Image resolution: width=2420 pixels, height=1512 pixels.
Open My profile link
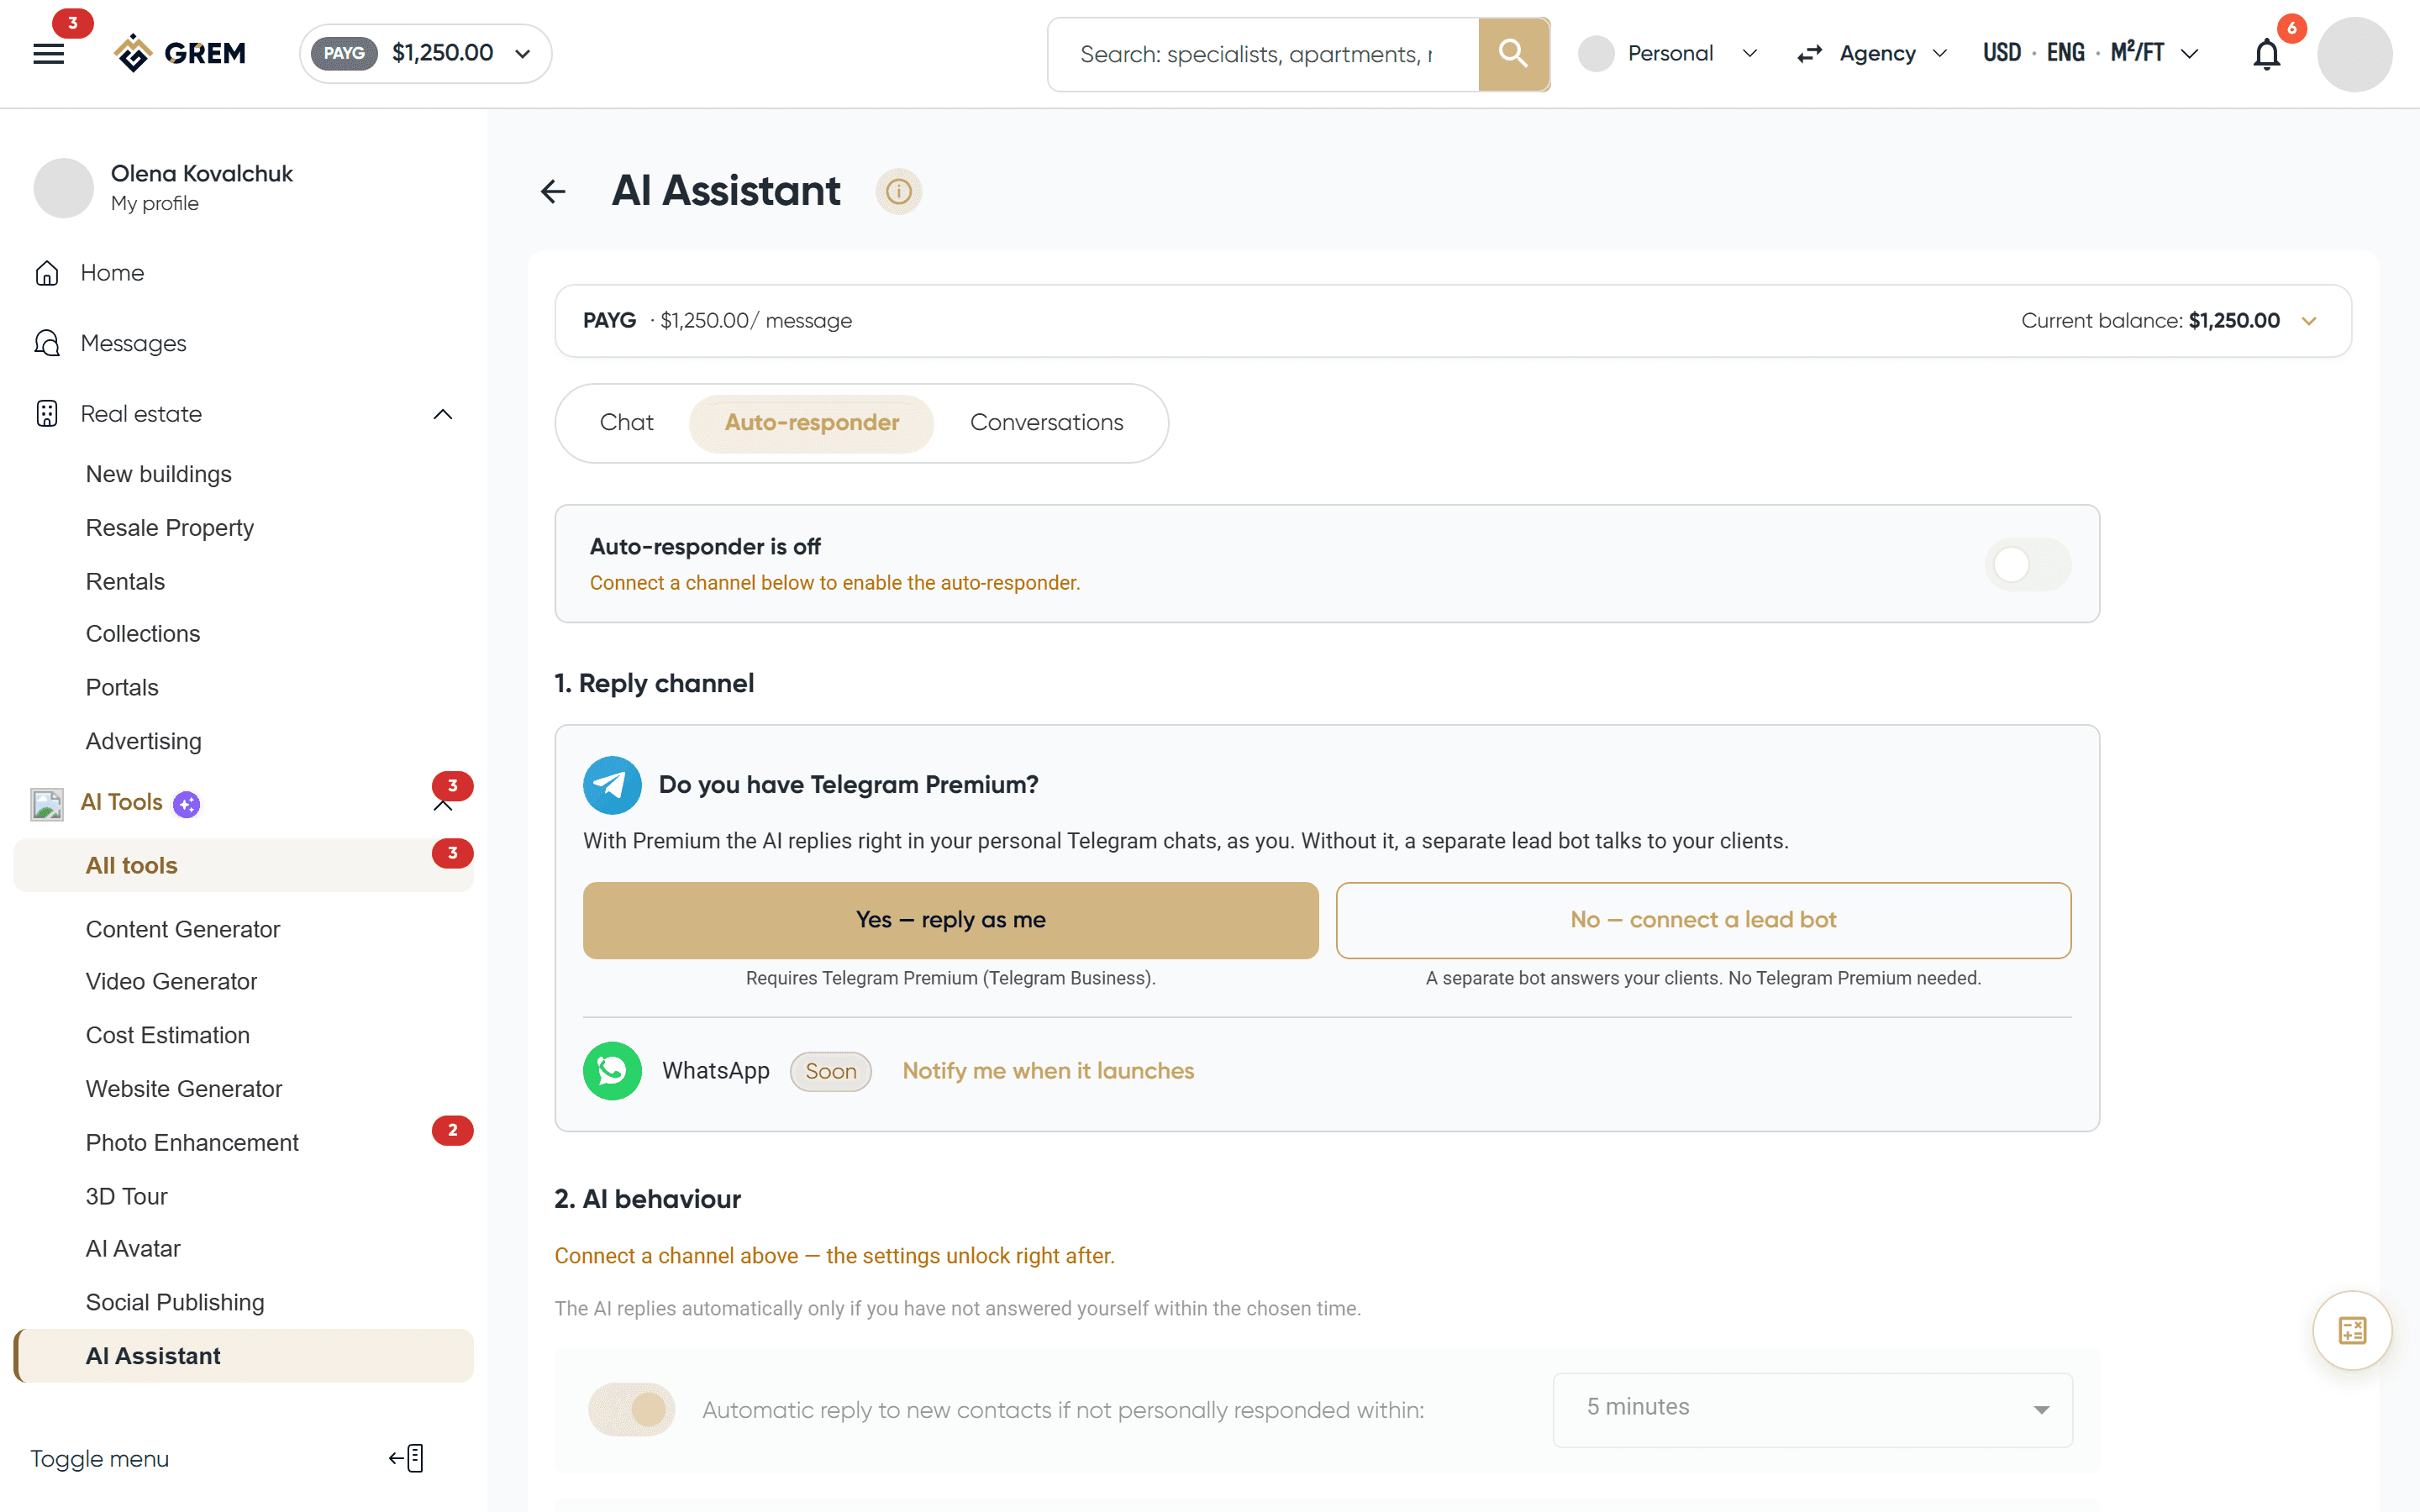155,204
